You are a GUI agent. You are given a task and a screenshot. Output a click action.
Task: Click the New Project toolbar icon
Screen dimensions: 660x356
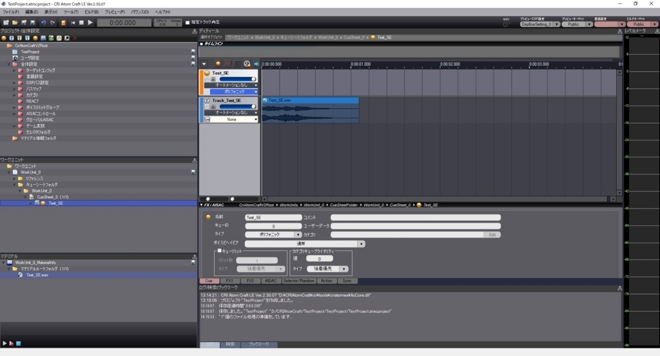(x=6, y=23)
